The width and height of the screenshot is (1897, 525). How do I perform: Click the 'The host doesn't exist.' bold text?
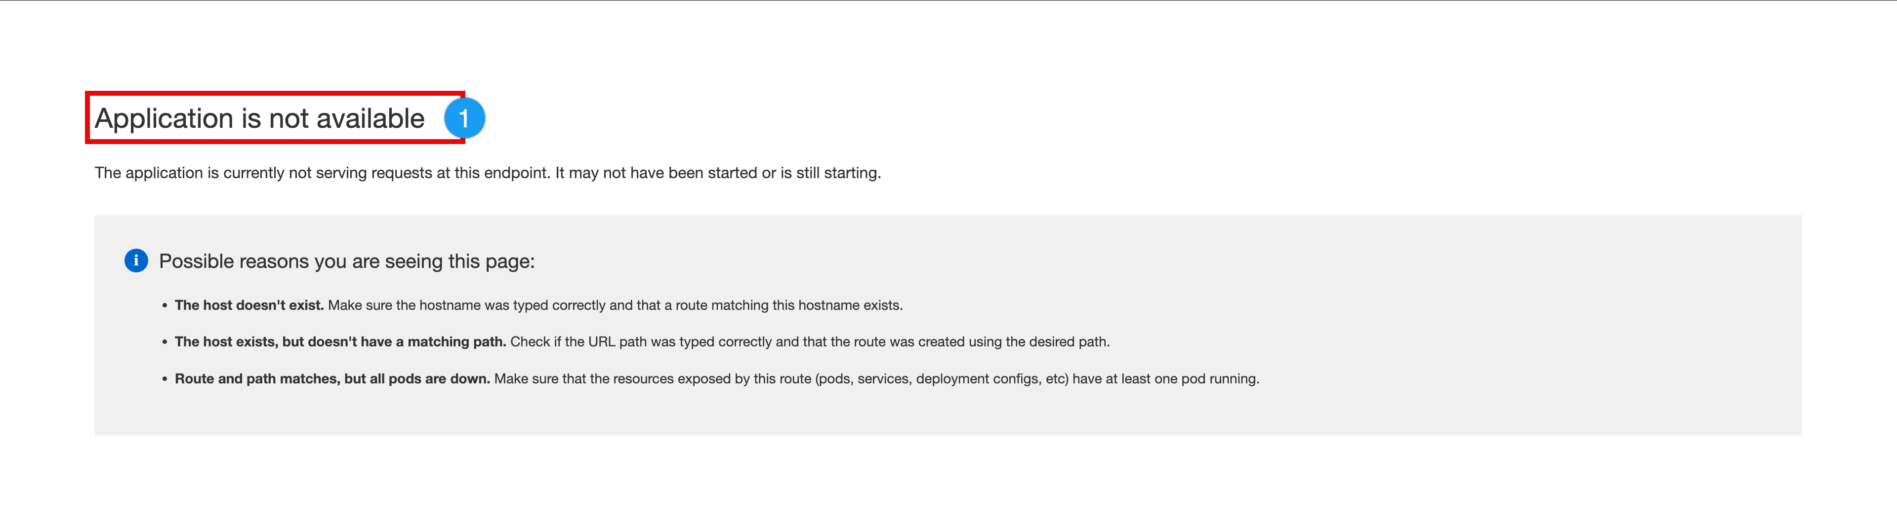coord(249,305)
